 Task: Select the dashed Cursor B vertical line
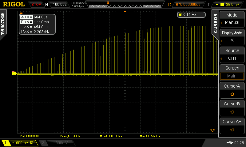point(193,92)
